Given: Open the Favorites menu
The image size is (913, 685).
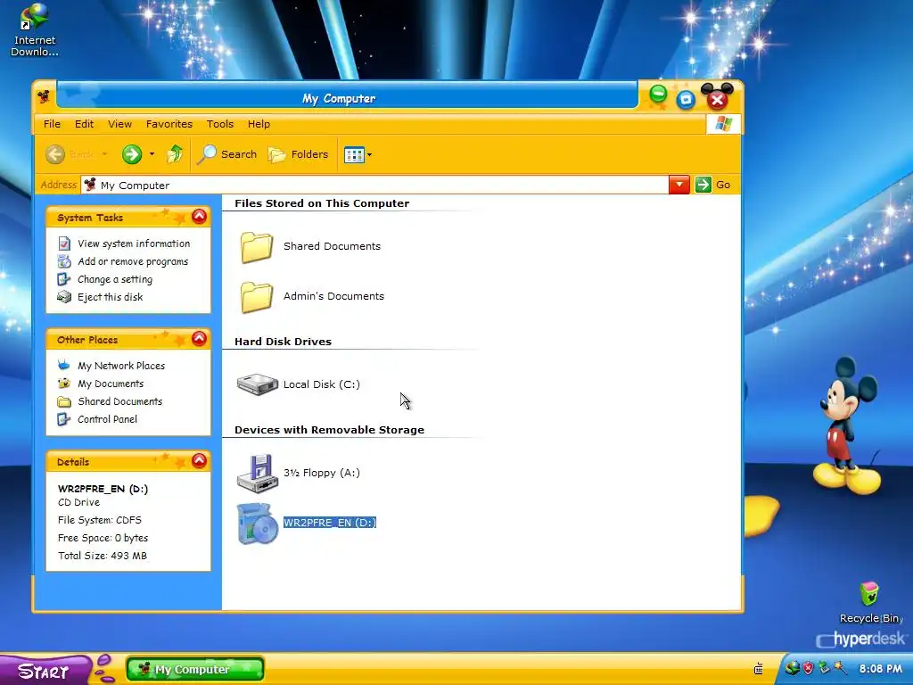Looking at the screenshot, I should (x=169, y=124).
